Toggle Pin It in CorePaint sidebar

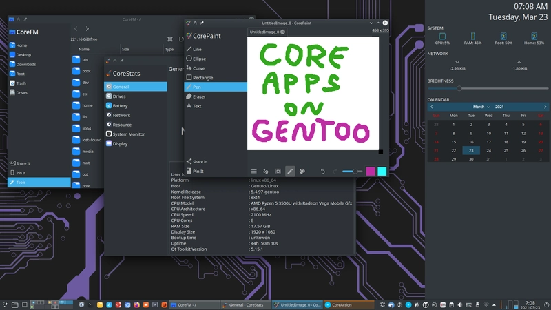[198, 171]
